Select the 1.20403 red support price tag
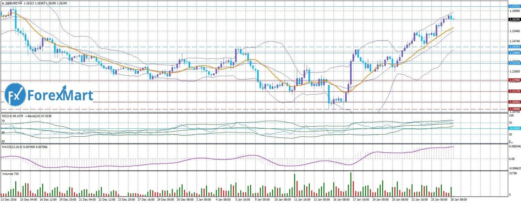The width and height of the screenshot is (521, 203). point(515,102)
